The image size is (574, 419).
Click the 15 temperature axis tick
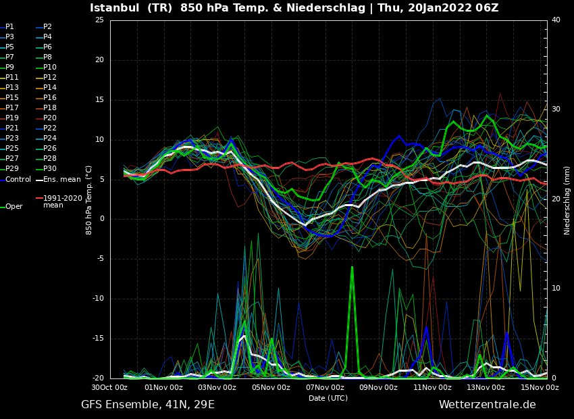99,100
